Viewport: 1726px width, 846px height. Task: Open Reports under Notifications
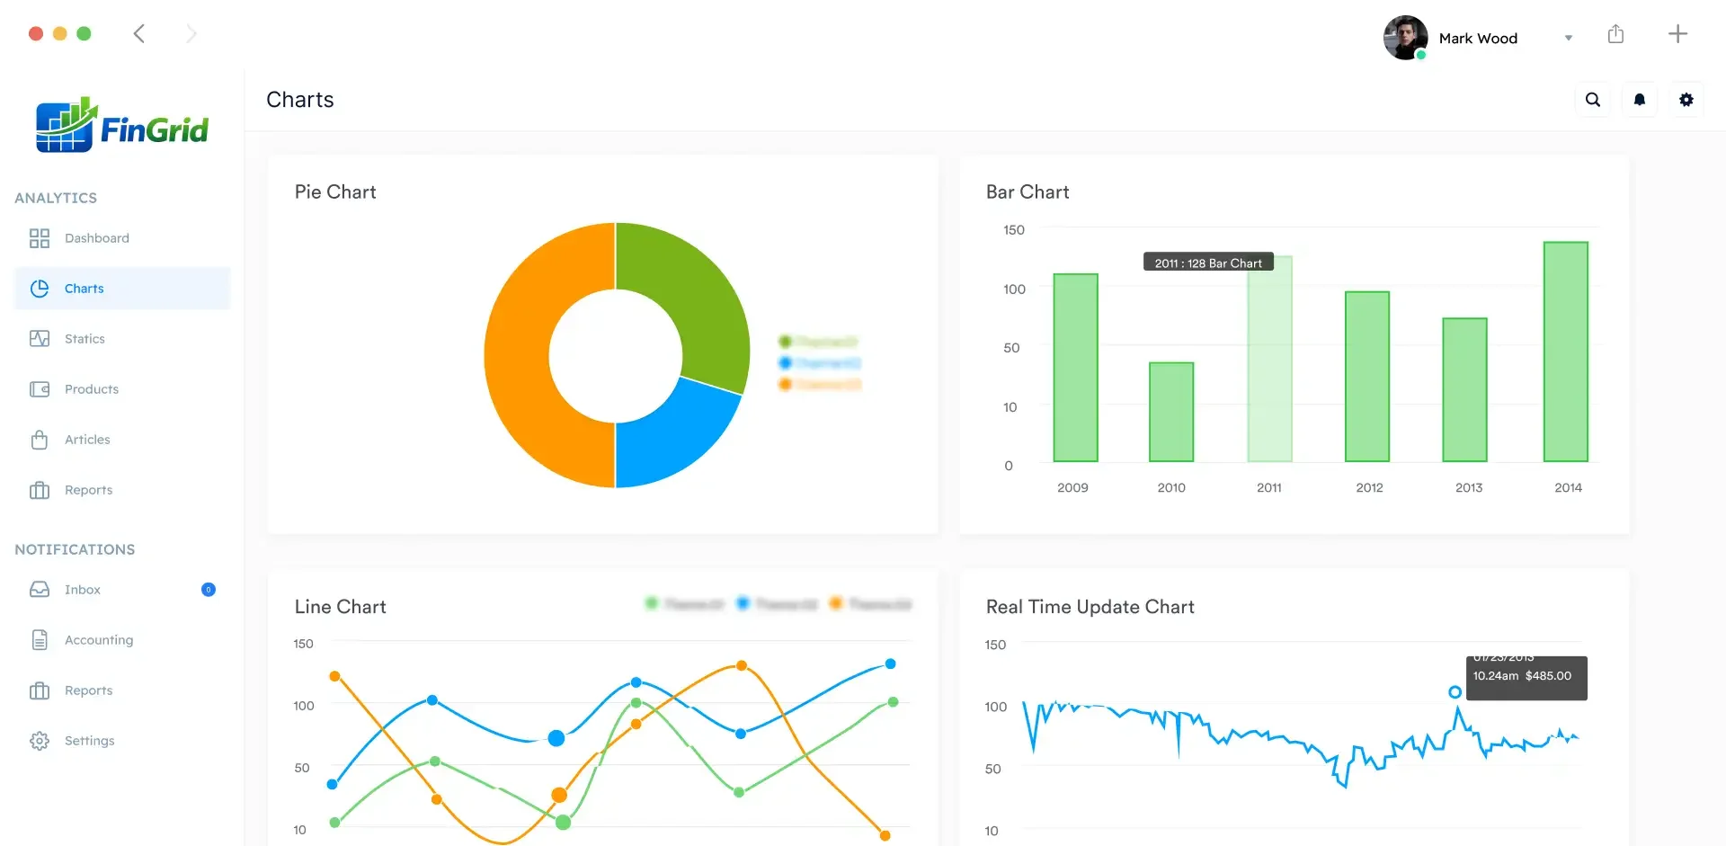[122, 690]
